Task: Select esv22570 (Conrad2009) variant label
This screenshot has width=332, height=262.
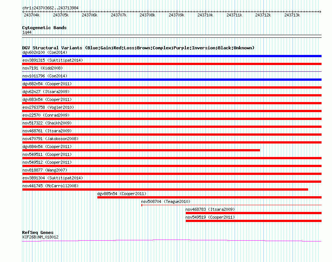Action: click(x=46, y=115)
